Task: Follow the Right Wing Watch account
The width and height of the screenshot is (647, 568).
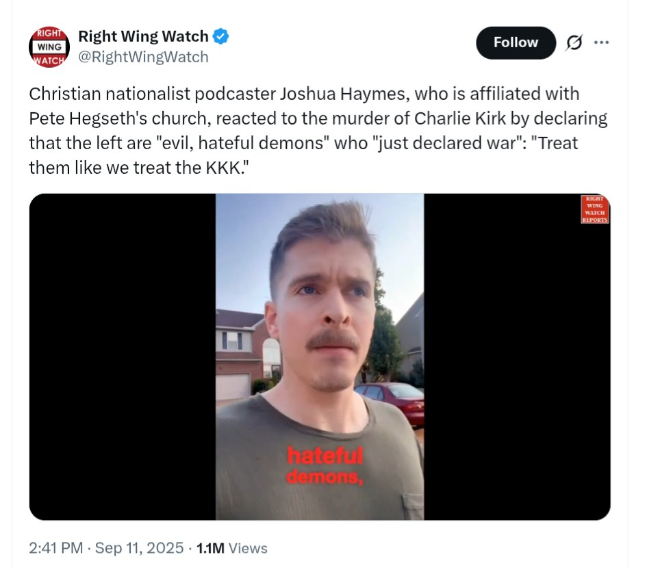Action: [516, 42]
